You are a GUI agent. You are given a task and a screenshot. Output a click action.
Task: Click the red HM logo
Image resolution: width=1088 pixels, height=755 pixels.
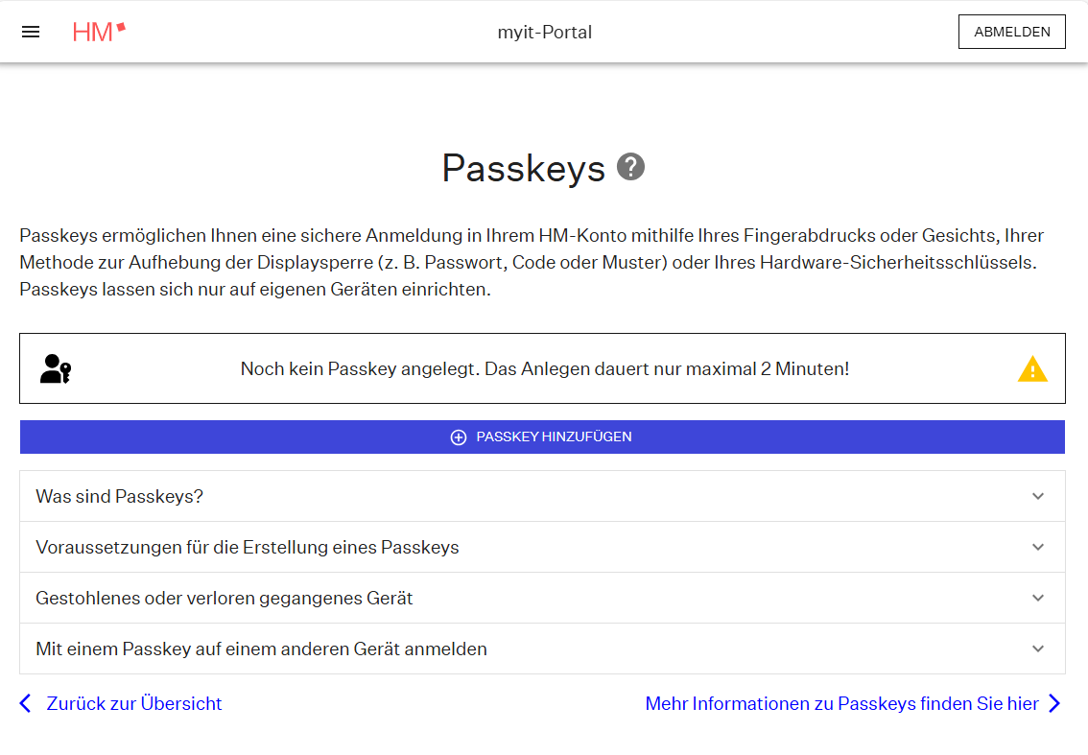(99, 32)
